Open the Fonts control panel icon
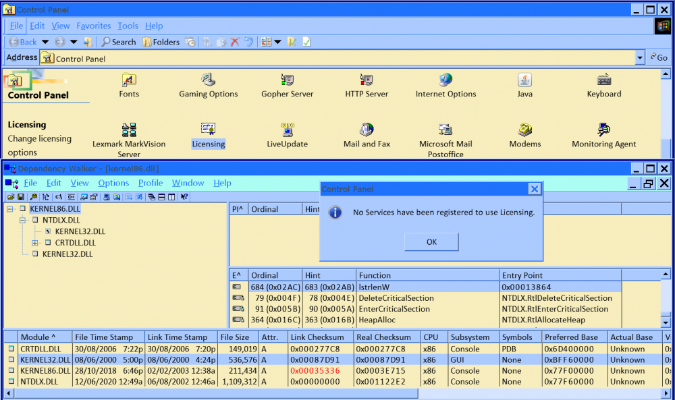Screen dimensions: 675x400 (x=129, y=80)
